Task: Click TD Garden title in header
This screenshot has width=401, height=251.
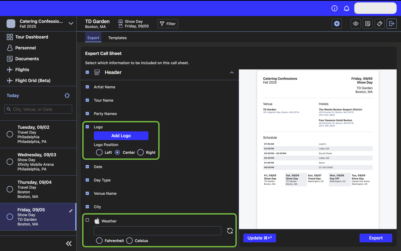Action: click(x=97, y=21)
